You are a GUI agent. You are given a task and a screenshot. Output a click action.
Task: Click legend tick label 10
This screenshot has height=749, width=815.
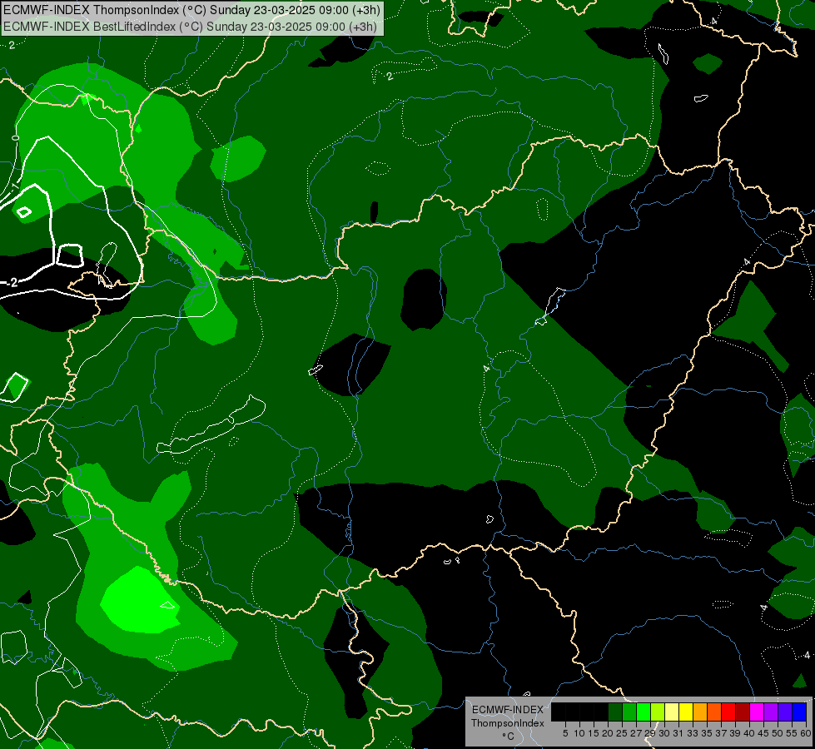coord(579,733)
